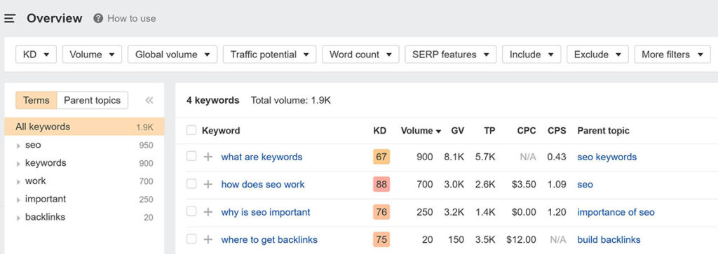This screenshot has width=718, height=254.
Task: Switch to the Parent topics tab
Action: tap(92, 101)
